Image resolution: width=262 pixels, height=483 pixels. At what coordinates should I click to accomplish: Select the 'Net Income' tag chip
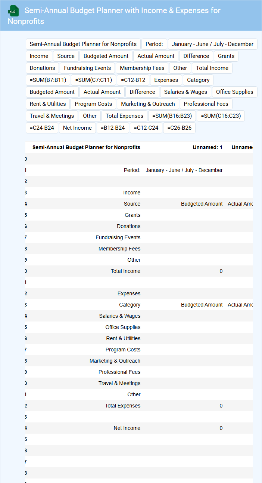pyautogui.click(x=77, y=128)
